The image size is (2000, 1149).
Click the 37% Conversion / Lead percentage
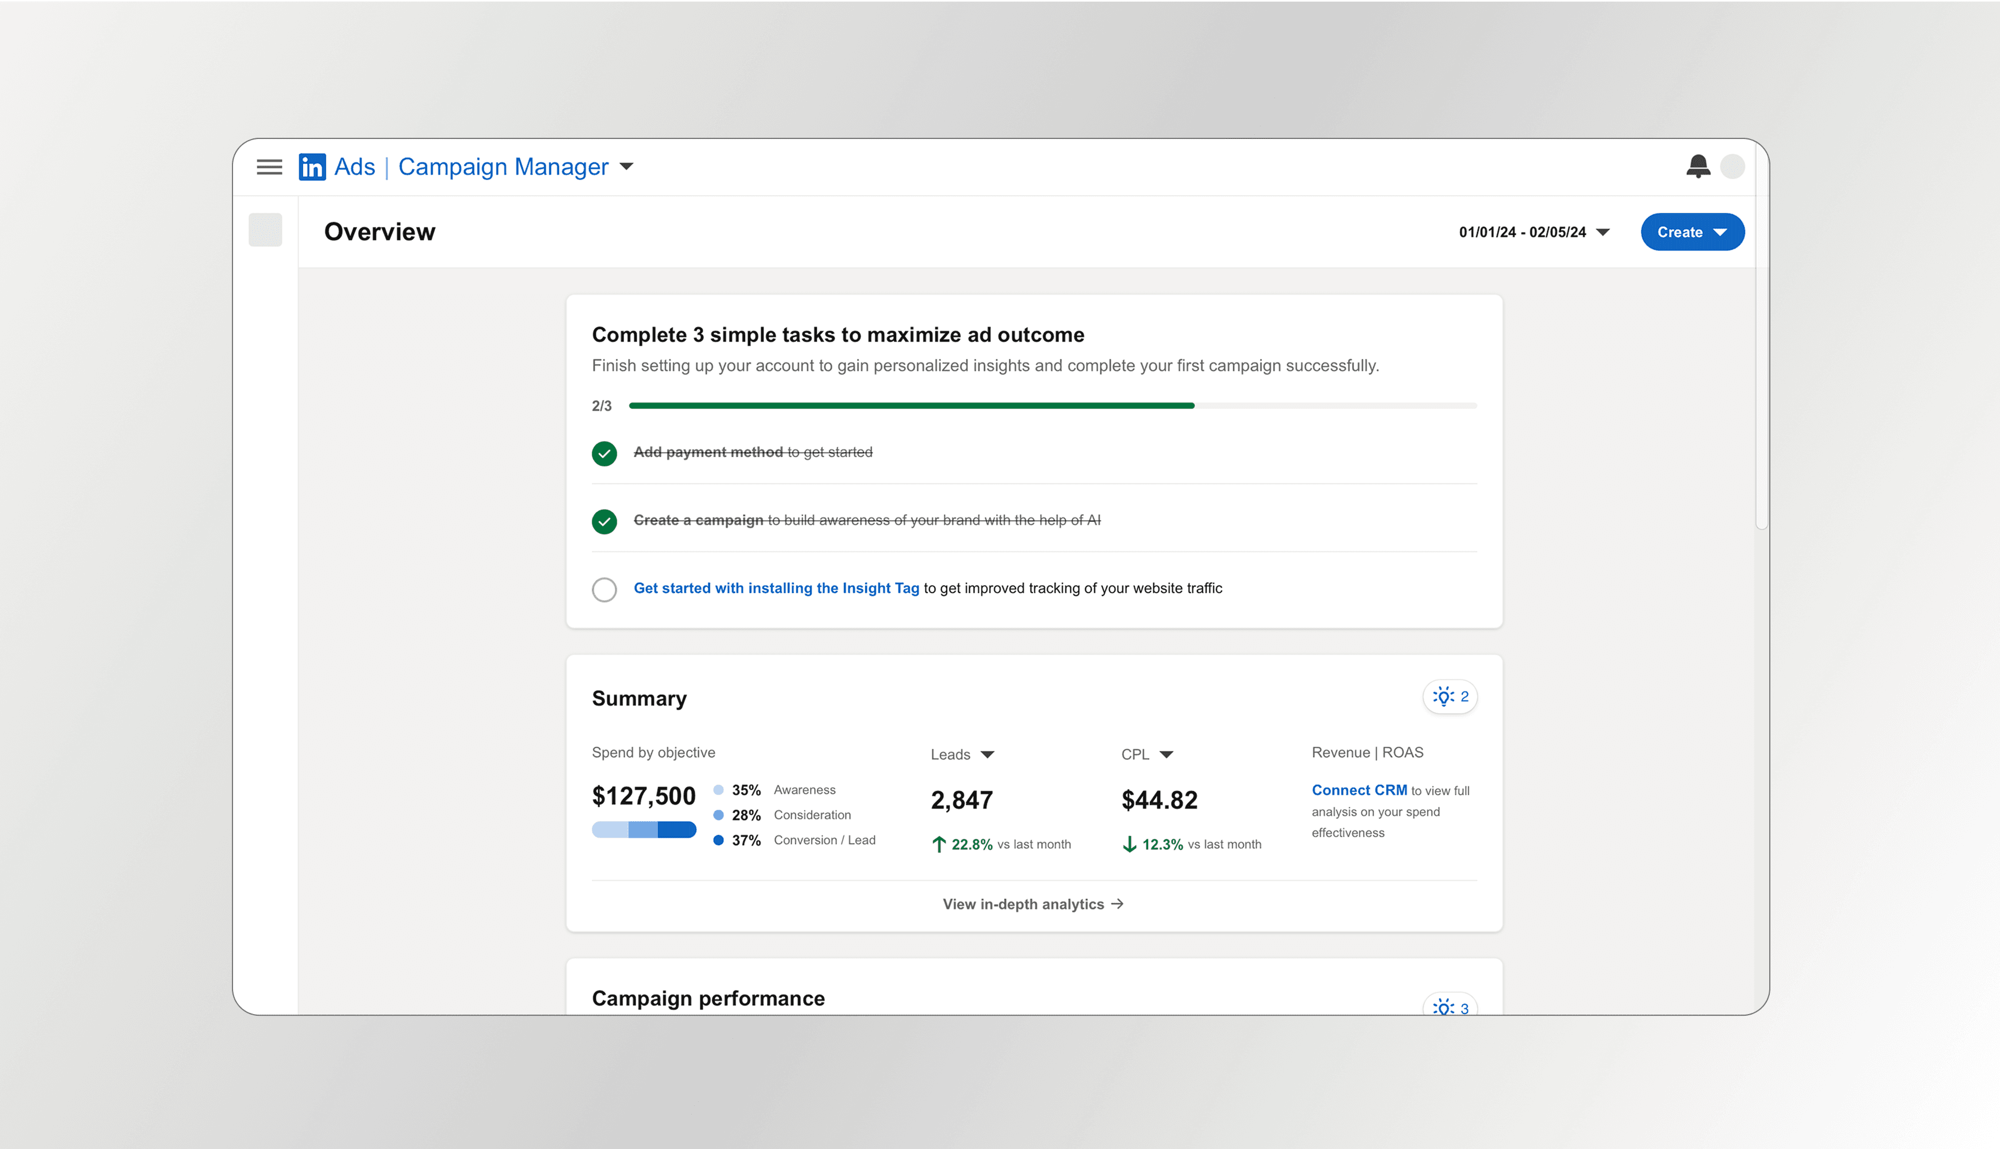(746, 841)
